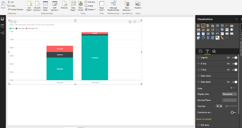Viewport: 242px width, 128px height.
Task: Open chart's more options ellipsis
Action: click(x=139, y=22)
